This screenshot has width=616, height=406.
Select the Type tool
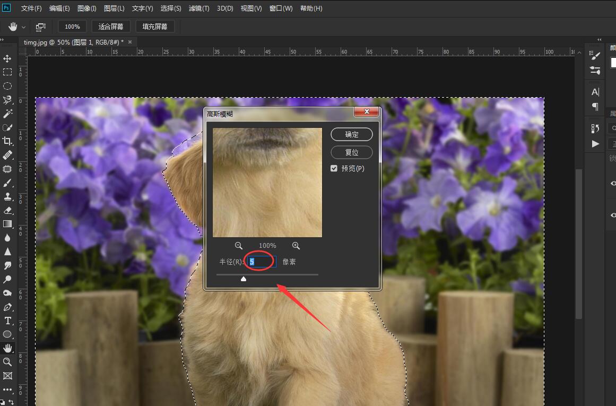7,321
